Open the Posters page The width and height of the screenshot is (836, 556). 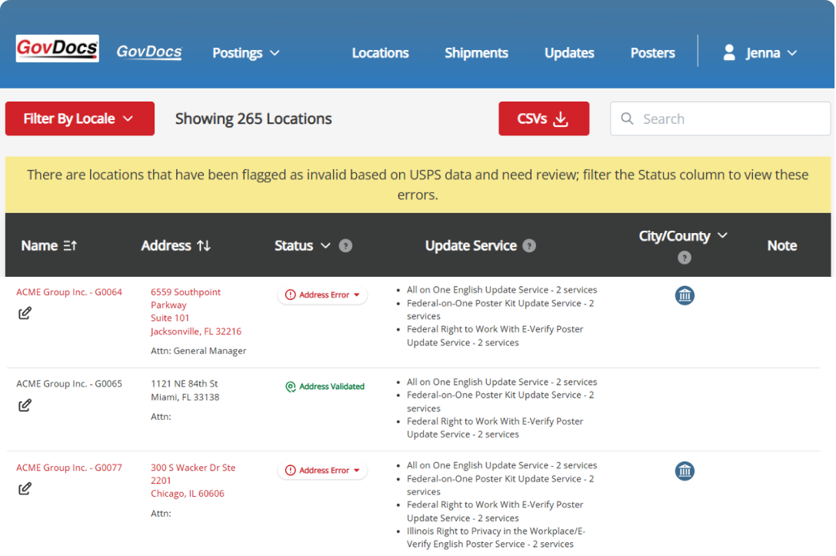(x=652, y=53)
